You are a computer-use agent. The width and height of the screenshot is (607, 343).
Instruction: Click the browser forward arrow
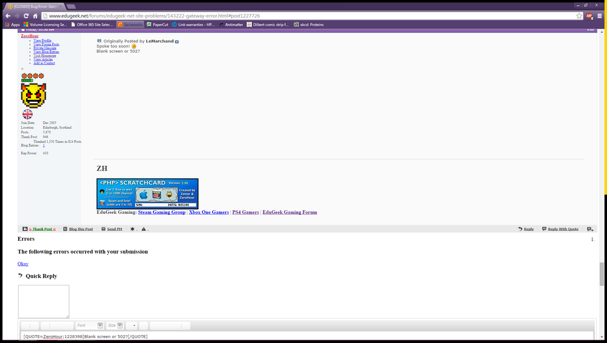pyautogui.click(x=16, y=16)
